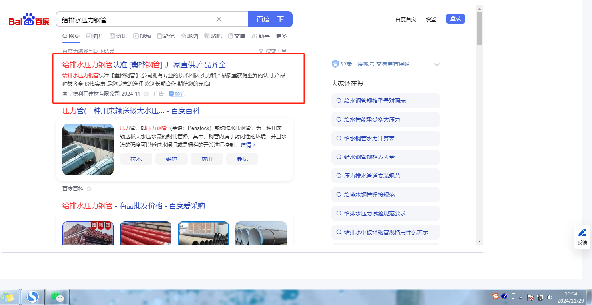Search suggestion 给水管能承受多大压力
Viewport: 592px width, 305px height.
click(x=386, y=120)
